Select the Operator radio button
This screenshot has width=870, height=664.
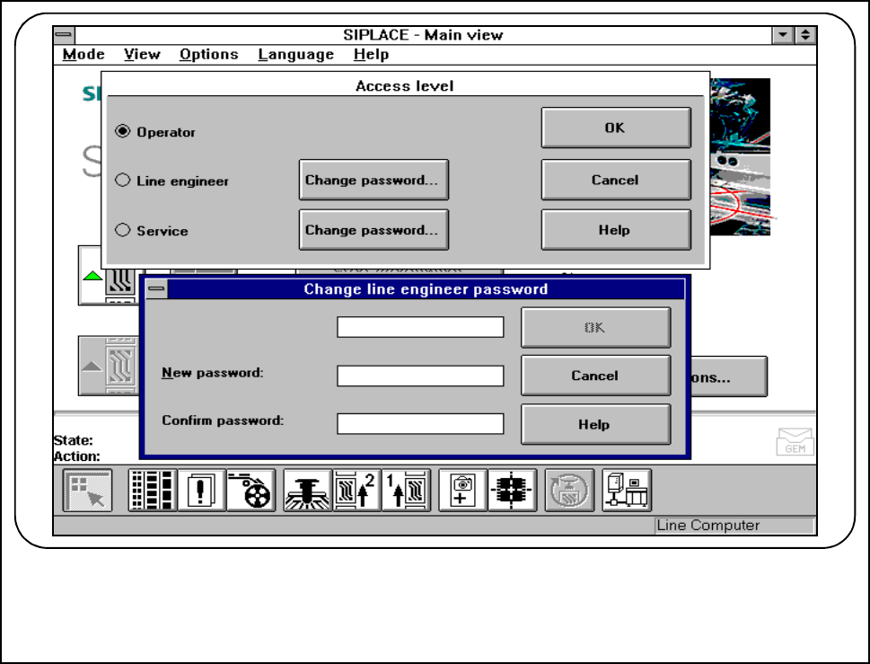(123, 131)
